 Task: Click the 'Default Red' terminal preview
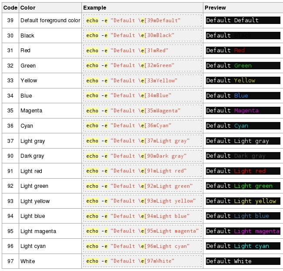[x=243, y=51]
